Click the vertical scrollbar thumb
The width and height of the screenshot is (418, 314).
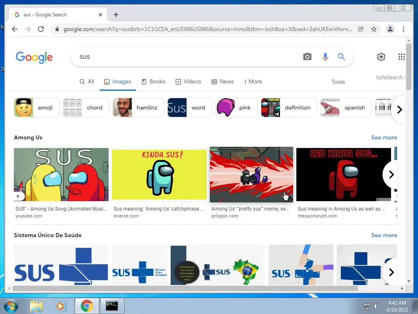[x=408, y=67]
